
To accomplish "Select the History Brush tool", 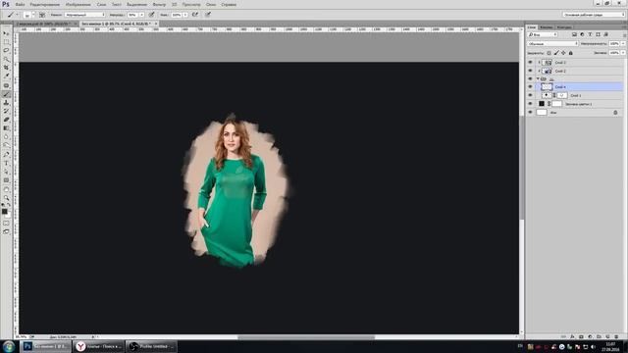I will [6, 111].
